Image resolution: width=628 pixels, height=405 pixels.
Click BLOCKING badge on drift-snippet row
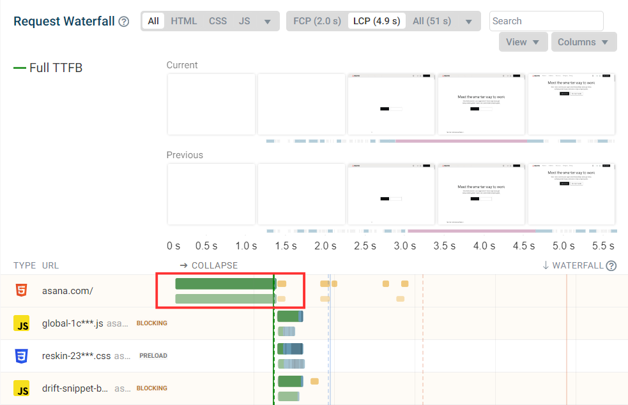tap(152, 388)
